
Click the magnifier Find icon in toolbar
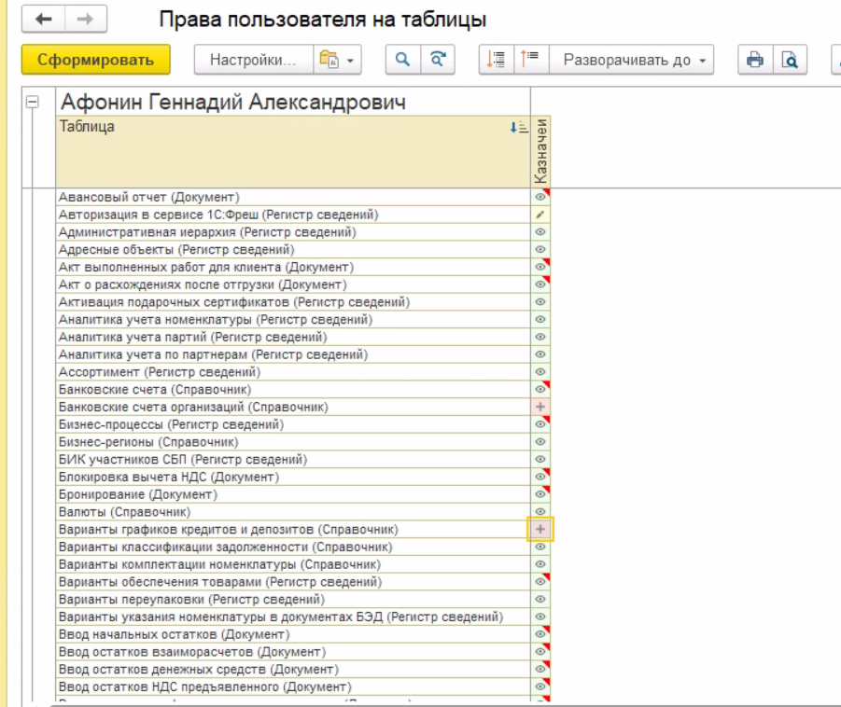pyautogui.click(x=402, y=60)
